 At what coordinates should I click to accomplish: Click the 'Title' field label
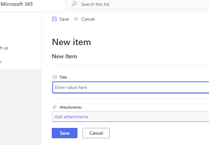[63, 77]
